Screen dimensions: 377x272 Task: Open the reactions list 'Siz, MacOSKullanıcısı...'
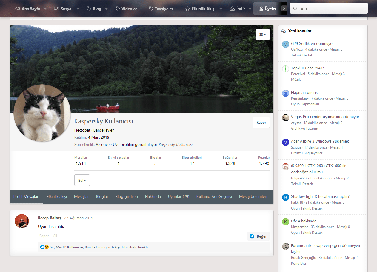pos(99,247)
